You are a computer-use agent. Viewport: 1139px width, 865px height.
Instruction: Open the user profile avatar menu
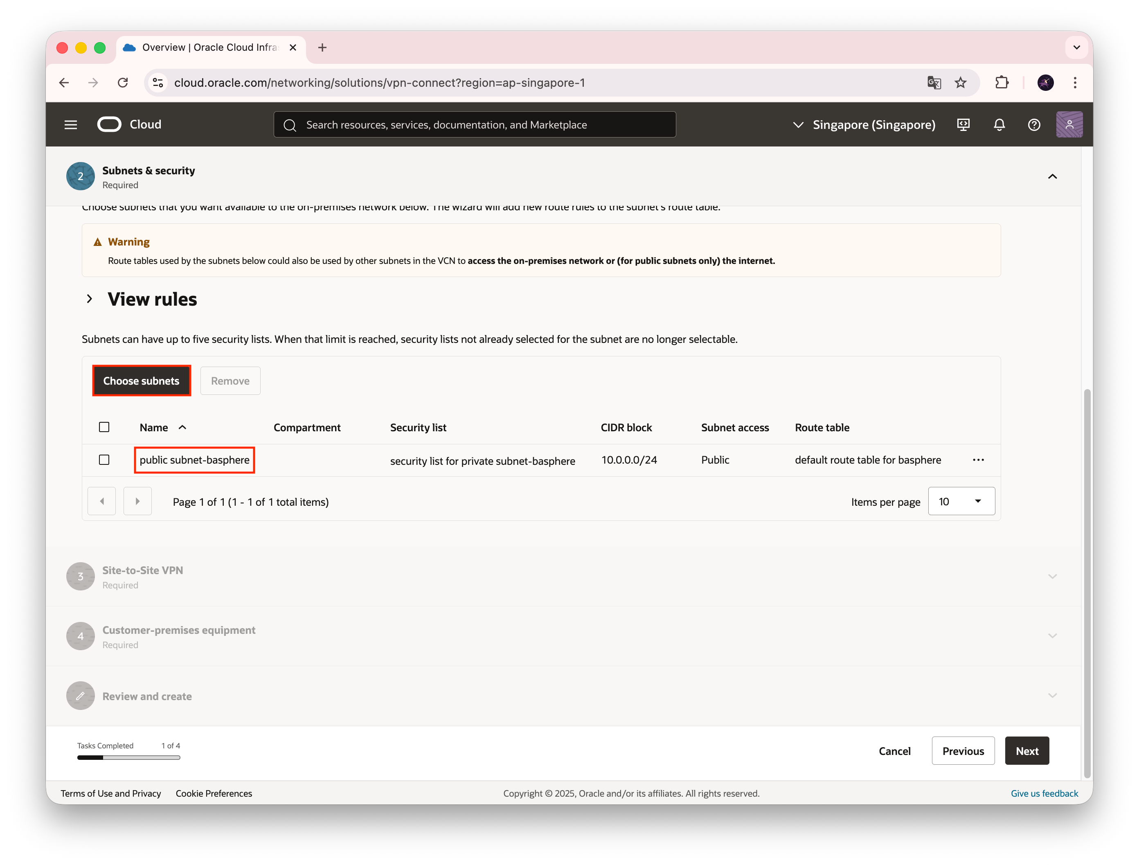[x=1069, y=125]
